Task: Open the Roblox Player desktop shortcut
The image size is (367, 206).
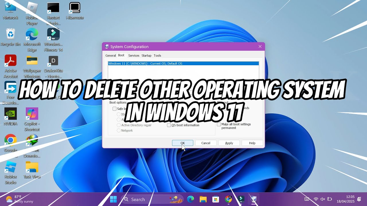Action: [x=32, y=13]
